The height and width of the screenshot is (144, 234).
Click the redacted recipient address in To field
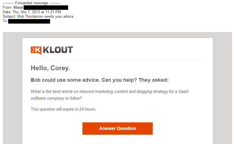[x=29, y=21]
